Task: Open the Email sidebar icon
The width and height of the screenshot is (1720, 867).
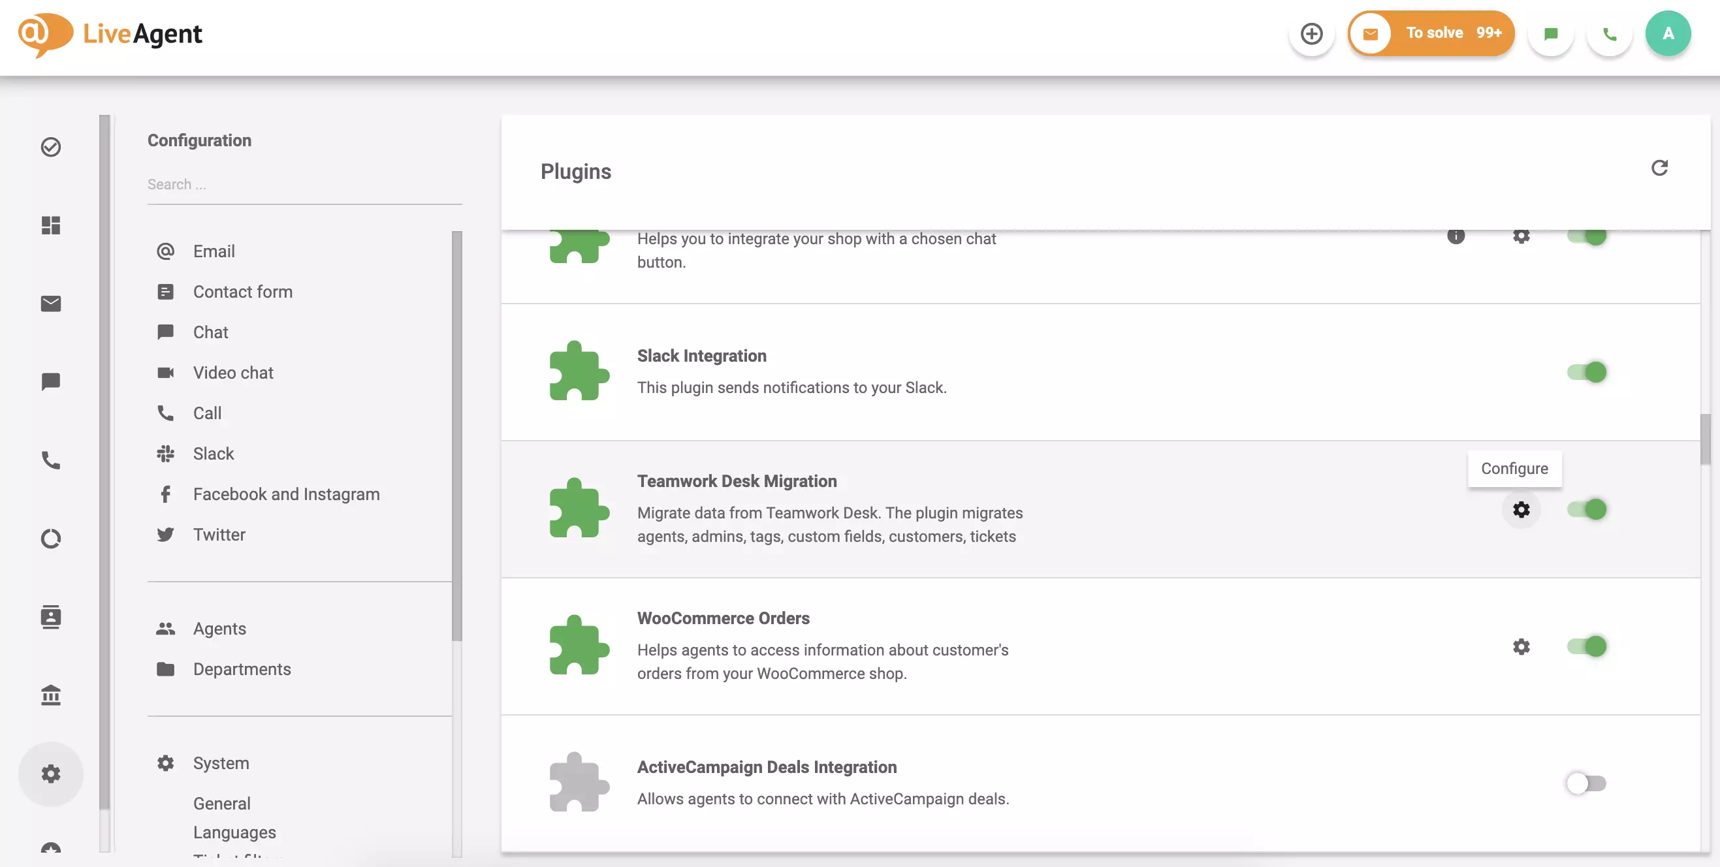Action: point(50,304)
